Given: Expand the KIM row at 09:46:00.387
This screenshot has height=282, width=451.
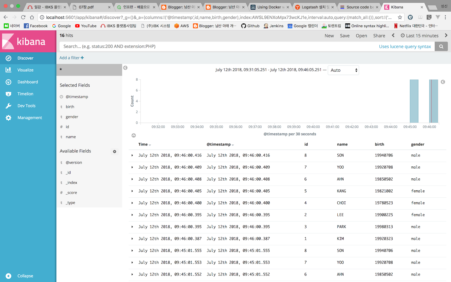Looking at the screenshot, I should [132, 239].
